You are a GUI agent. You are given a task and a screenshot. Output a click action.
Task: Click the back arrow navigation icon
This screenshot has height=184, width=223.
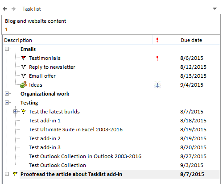[5, 9]
